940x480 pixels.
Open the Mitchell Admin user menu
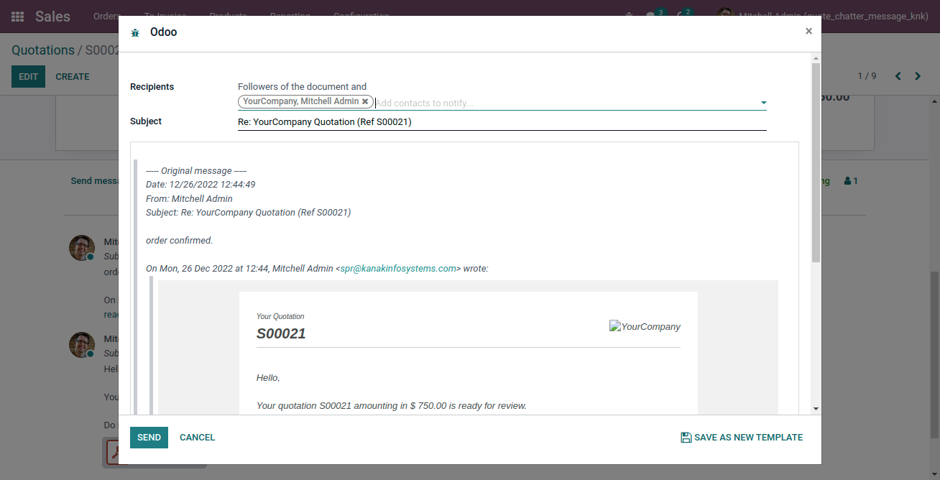click(x=824, y=16)
